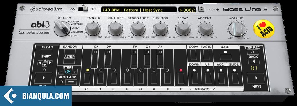Viewport: 297px width, 106px height.
Task: Click the I love ACID sticker
Action: (264, 29)
